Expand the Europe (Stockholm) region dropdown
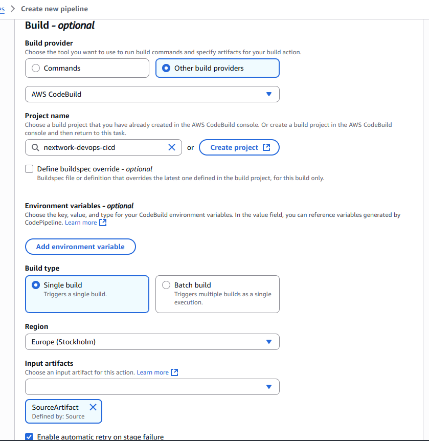Viewport: 429px width, 441px height. 152,342
